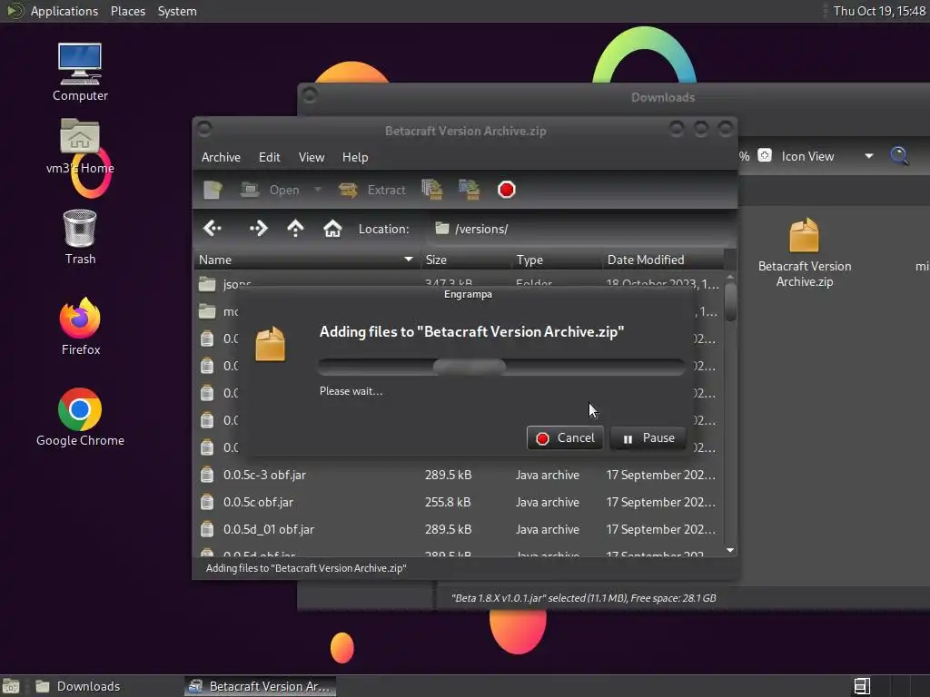This screenshot has width=930, height=697.
Task: Click the archive icon in the Engrampa dialog
Action: (271, 344)
